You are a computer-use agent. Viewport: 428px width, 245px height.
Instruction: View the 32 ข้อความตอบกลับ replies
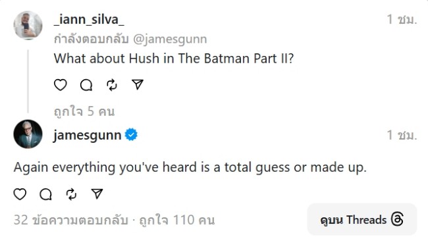pos(71,220)
